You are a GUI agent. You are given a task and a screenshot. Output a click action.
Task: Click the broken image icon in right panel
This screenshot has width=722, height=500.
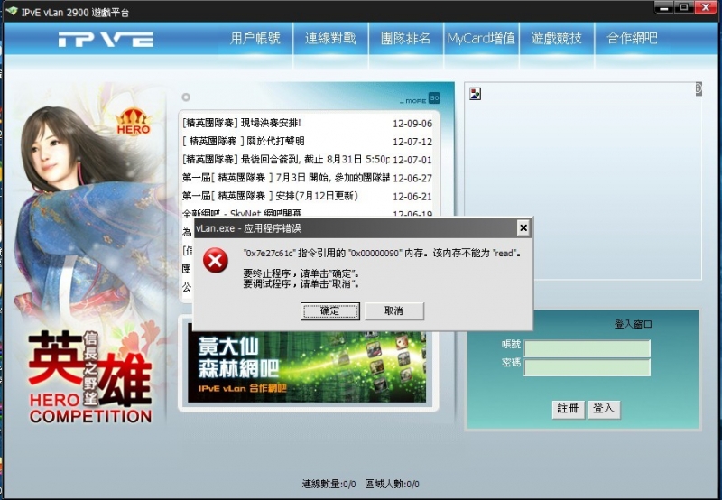[476, 94]
